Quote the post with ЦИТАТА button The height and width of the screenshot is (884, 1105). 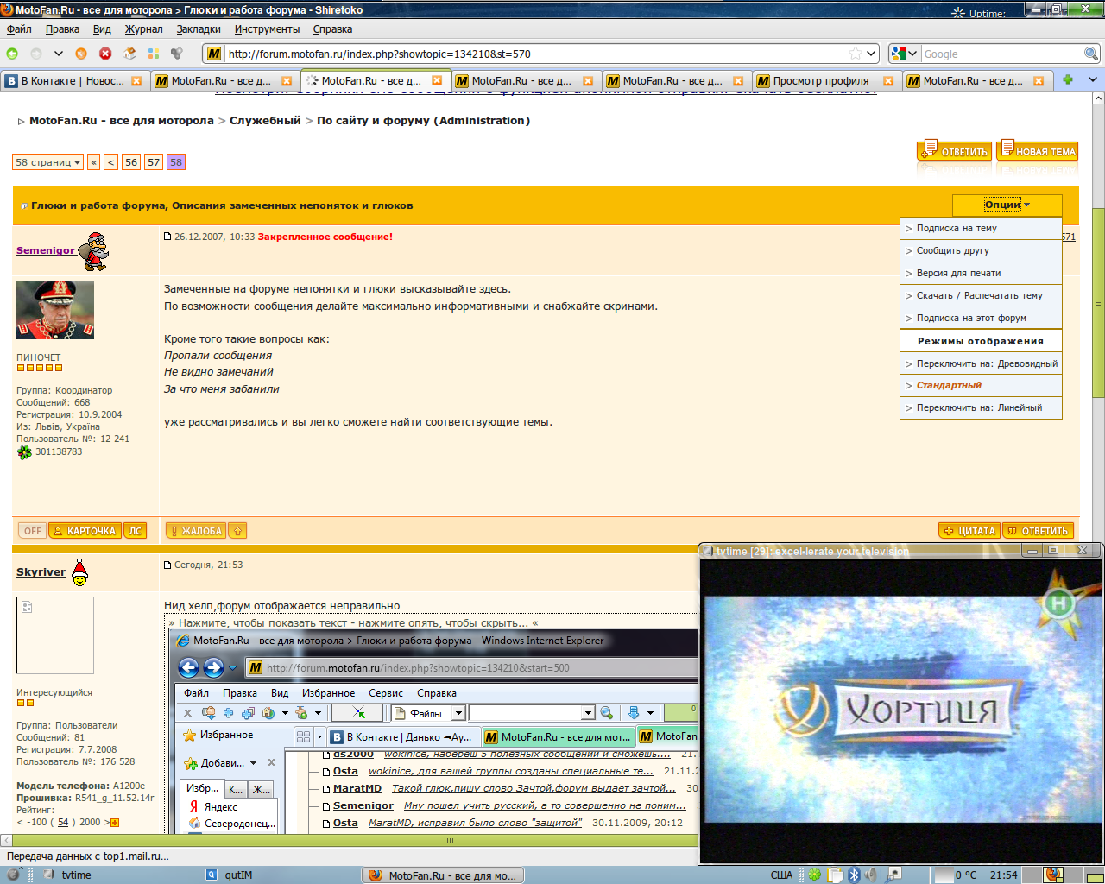pos(969,531)
